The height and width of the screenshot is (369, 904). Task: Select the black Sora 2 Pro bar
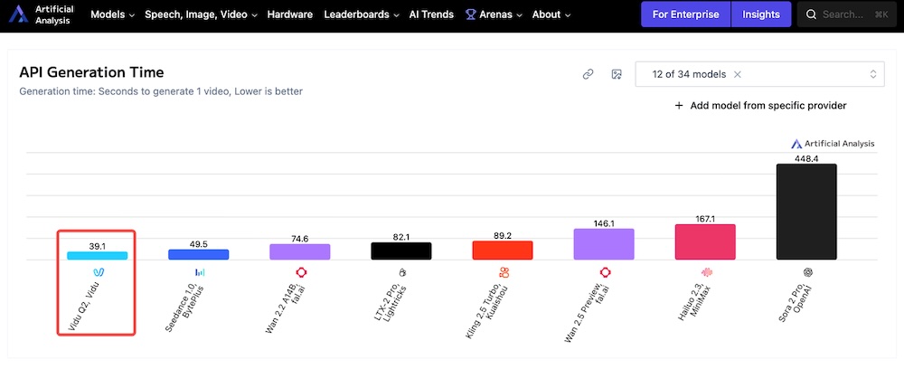pyautogui.click(x=806, y=212)
